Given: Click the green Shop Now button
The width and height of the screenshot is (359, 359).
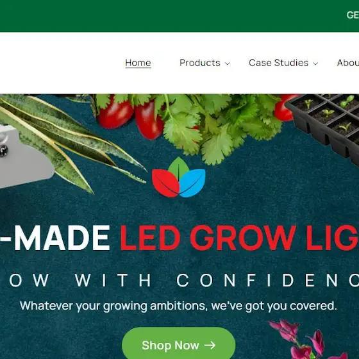Looking at the screenshot, I should coord(179,343).
